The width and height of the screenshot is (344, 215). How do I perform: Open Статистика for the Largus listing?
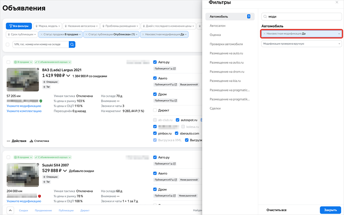(x=39, y=141)
